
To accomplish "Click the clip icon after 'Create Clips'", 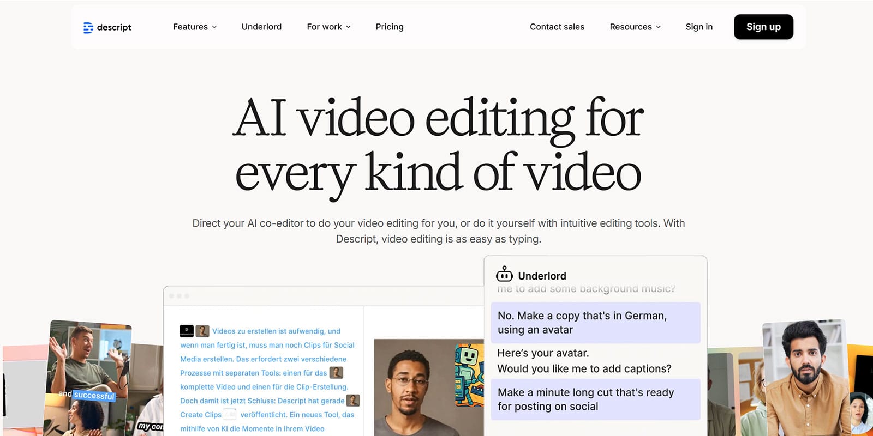I will (230, 415).
